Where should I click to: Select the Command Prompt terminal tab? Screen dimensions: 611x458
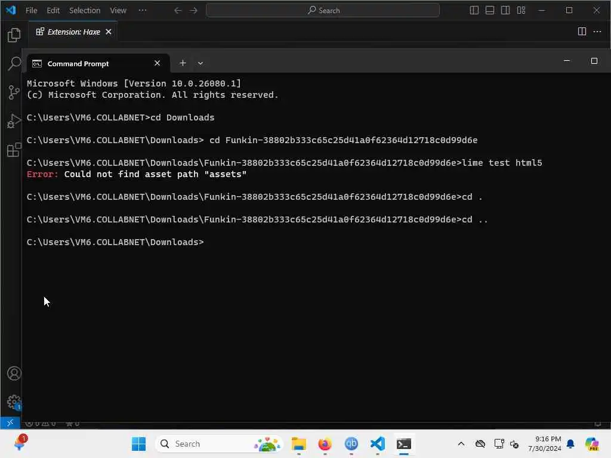click(97, 63)
